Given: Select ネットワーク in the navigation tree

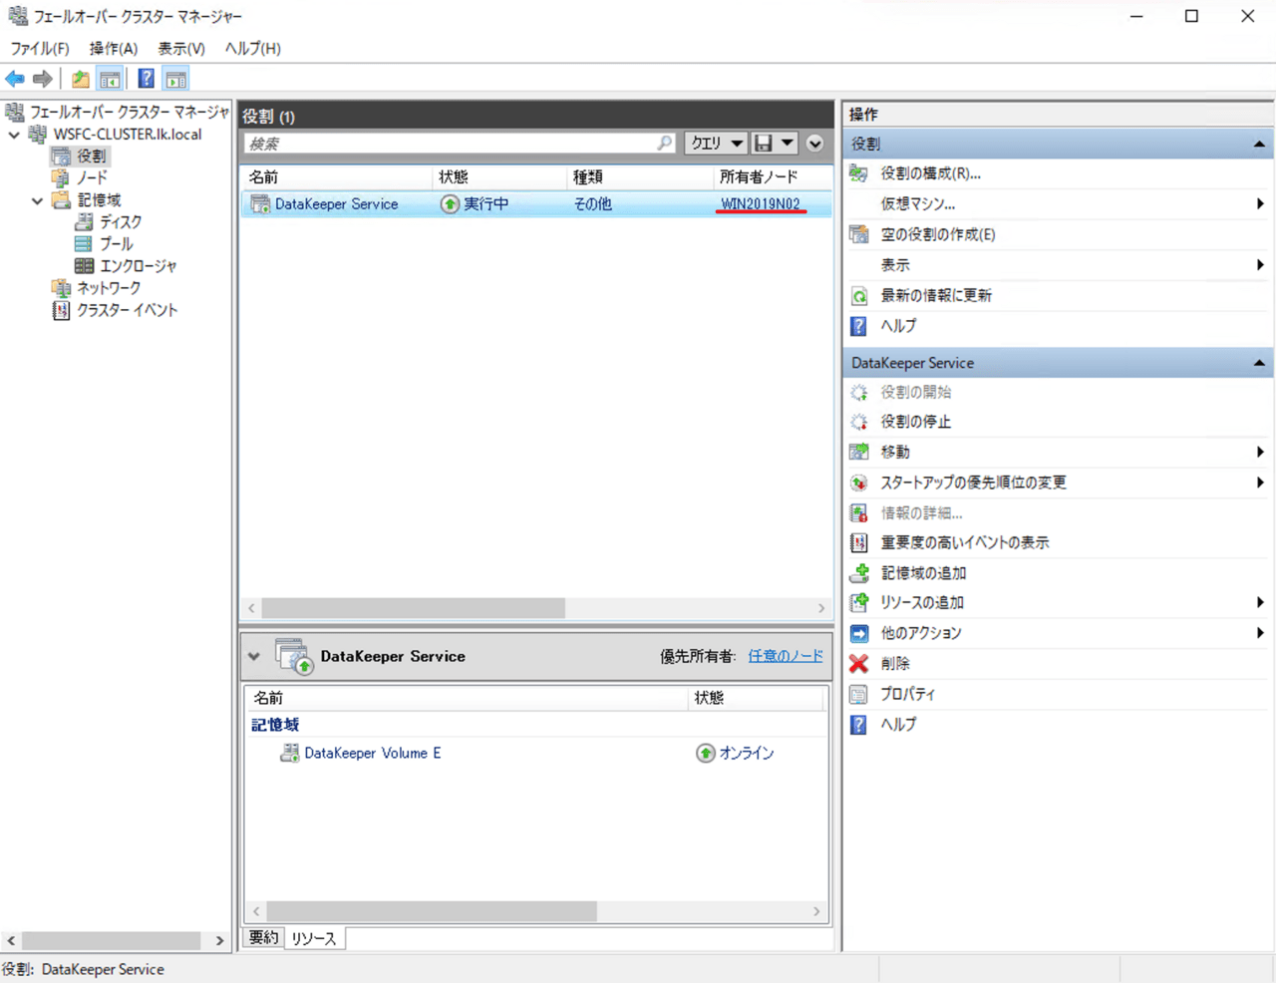Looking at the screenshot, I should (109, 288).
